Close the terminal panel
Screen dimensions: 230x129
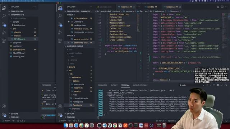click(226, 85)
